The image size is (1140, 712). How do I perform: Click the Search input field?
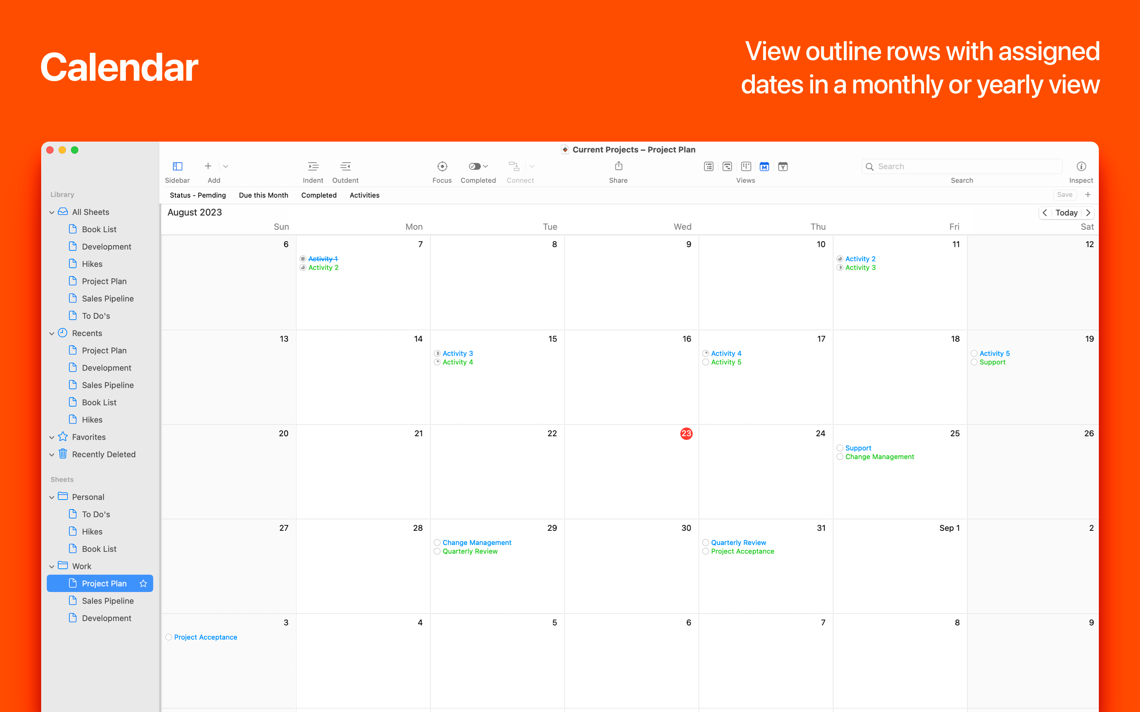(962, 166)
